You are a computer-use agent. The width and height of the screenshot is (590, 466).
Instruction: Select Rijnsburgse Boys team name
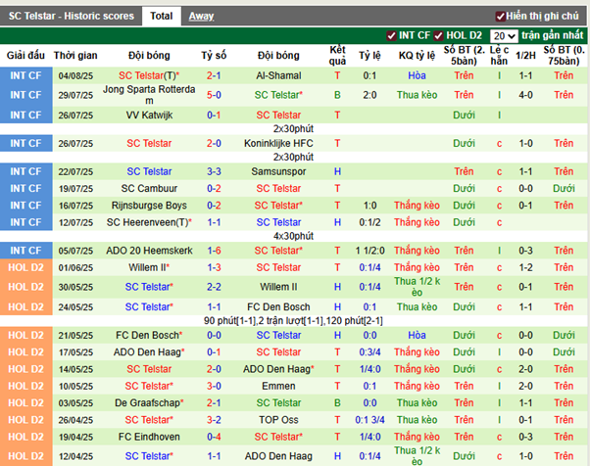coord(149,206)
